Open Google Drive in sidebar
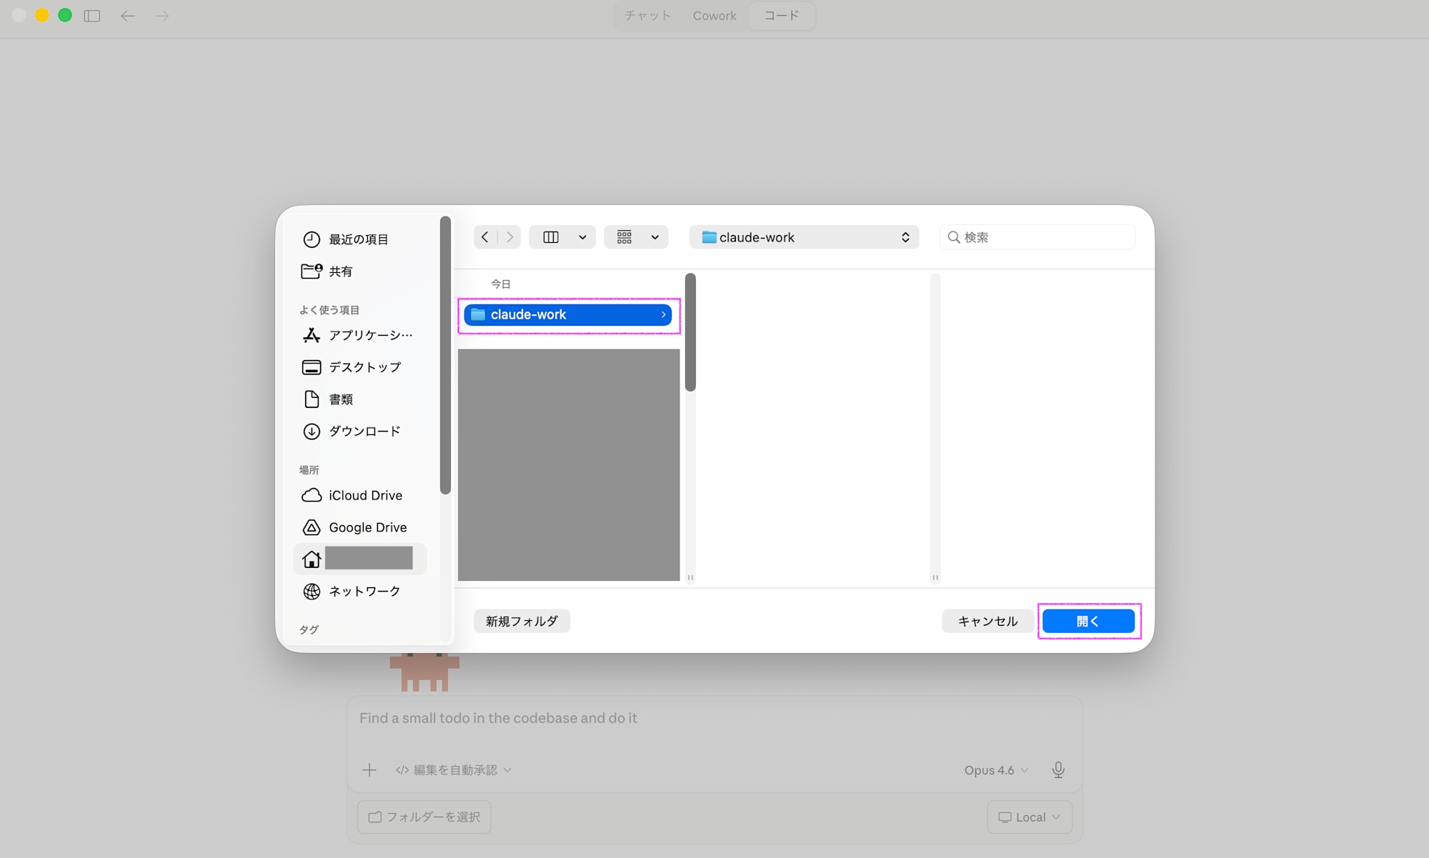 (367, 527)
